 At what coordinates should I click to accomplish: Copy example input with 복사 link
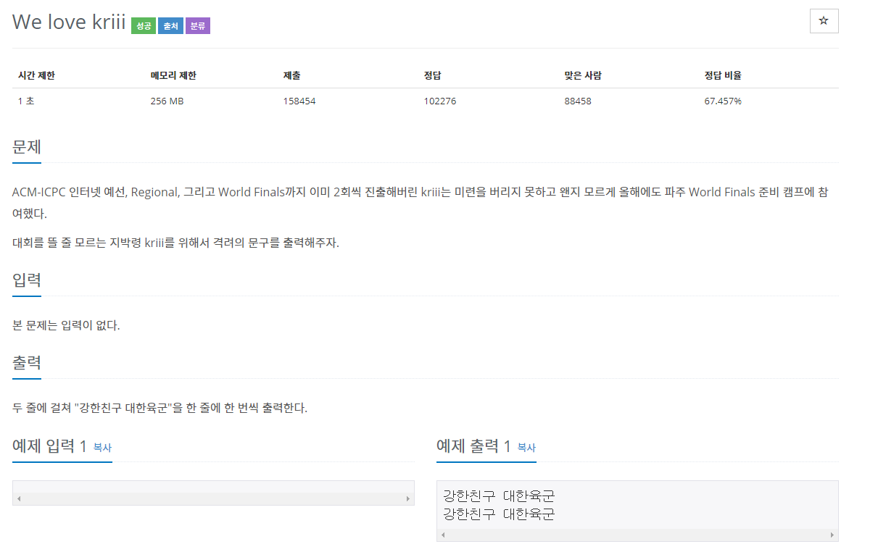[102, 448]
